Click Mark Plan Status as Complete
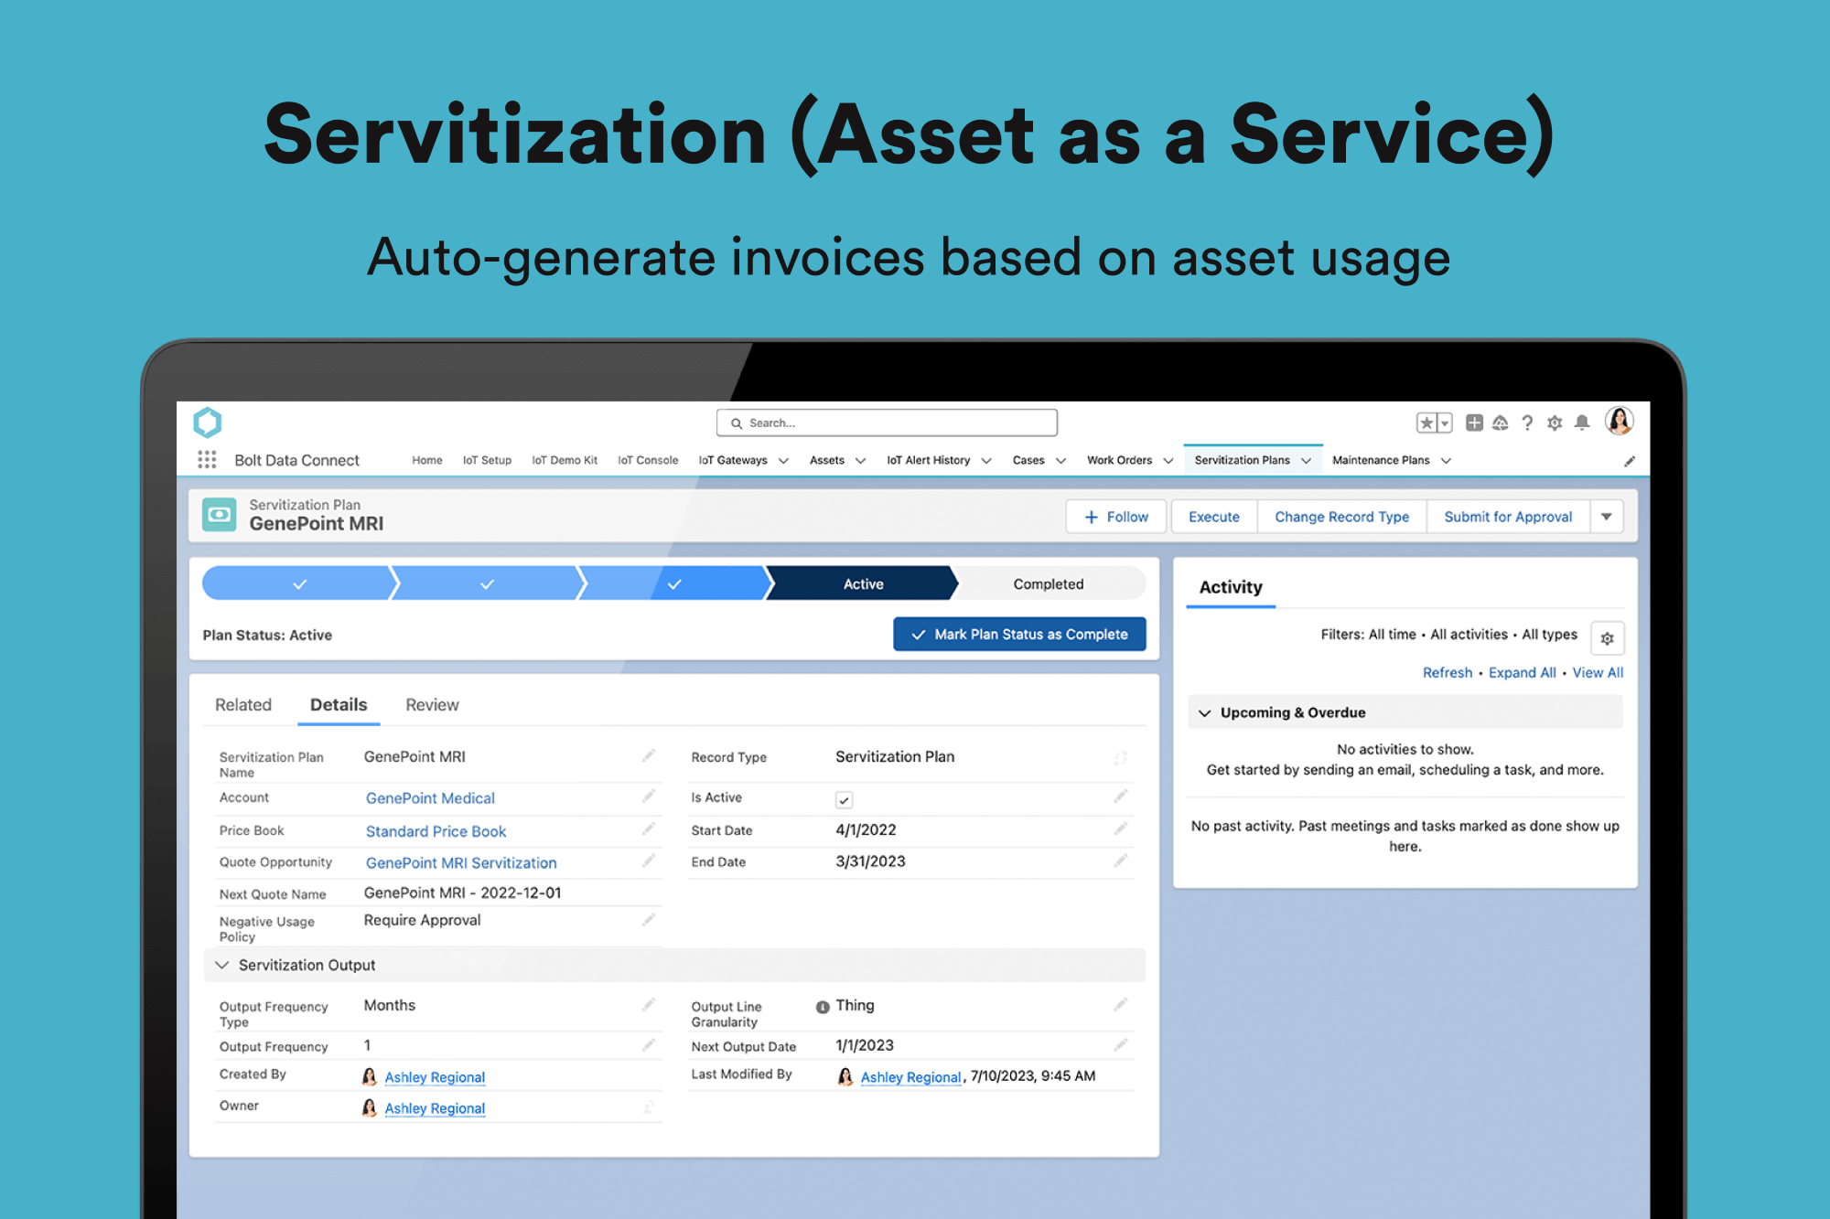The height and width of the screenshot is (1219, 1830). click(x=1019, y=634)
